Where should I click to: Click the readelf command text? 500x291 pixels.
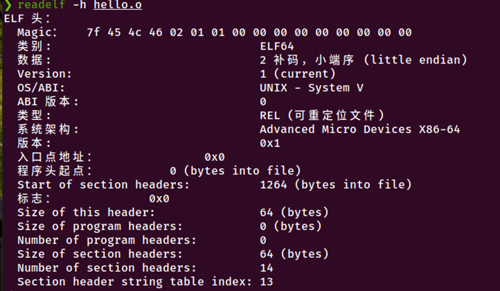41,5
